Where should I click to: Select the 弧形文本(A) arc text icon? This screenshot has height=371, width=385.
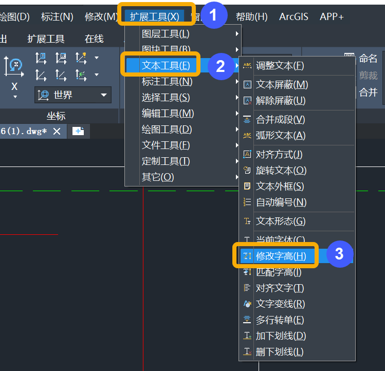tap(247, 135)
